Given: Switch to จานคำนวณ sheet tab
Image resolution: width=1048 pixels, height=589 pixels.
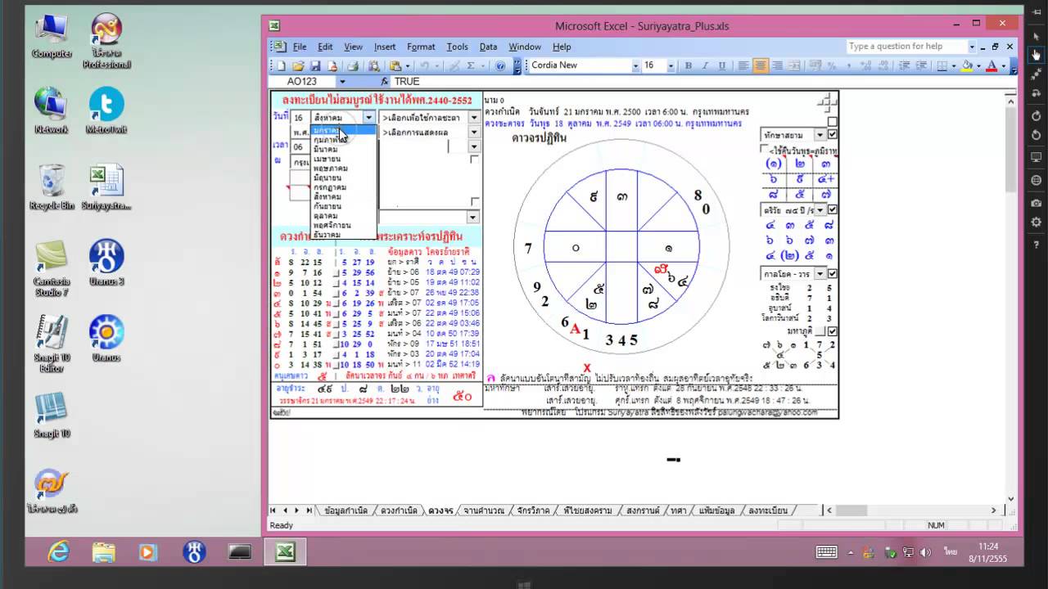Looking at the screenshot, I should 484,510.
